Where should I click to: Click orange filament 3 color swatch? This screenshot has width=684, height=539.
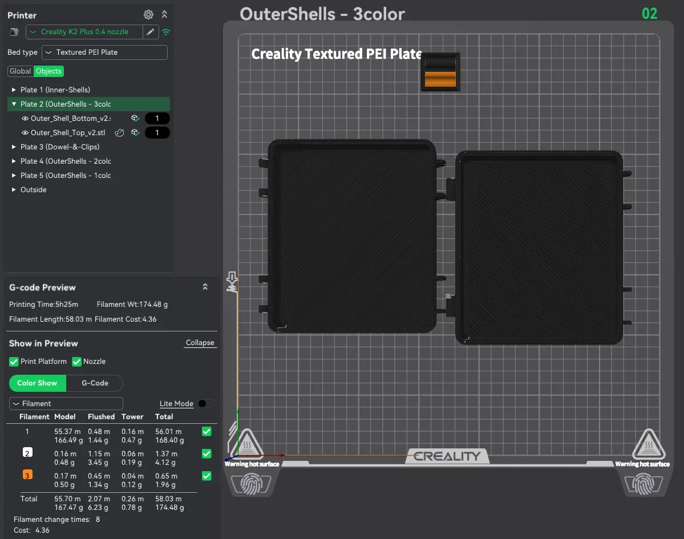click(27, 475)
